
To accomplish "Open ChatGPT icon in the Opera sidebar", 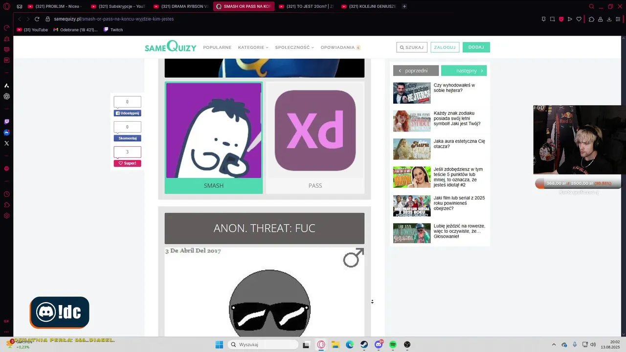I will (x=6, y=96).
